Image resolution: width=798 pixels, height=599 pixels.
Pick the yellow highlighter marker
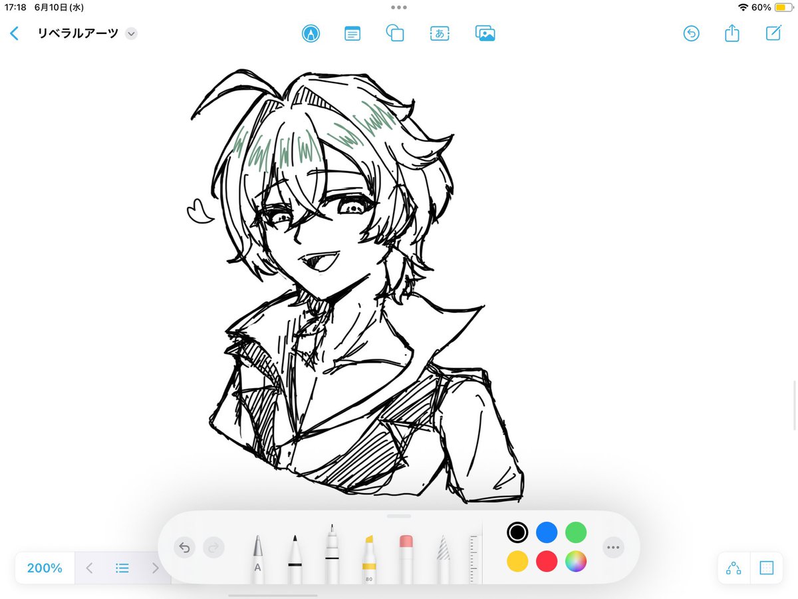click(x=369, y=558)
